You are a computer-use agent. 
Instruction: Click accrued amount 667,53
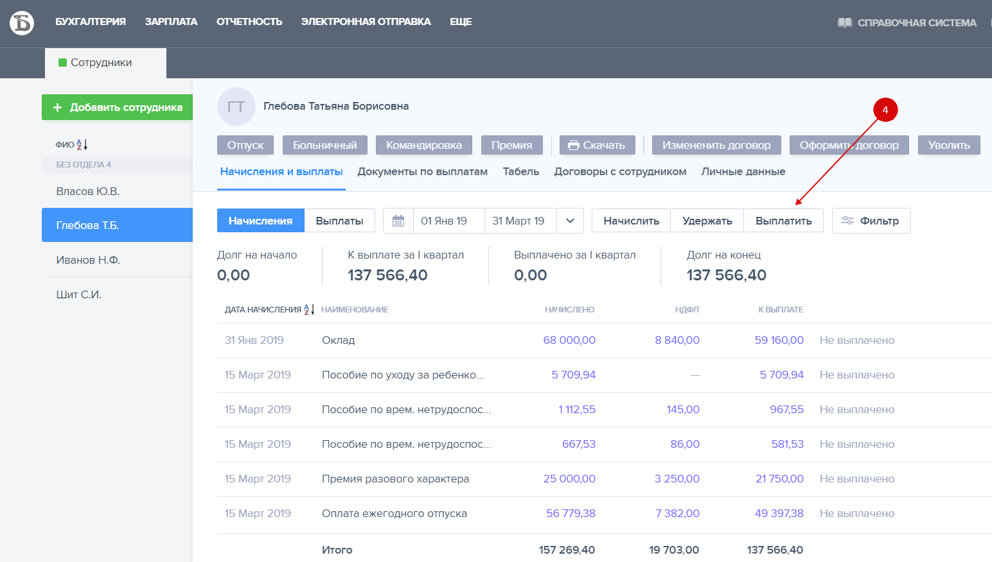click(x=579, y=444)
